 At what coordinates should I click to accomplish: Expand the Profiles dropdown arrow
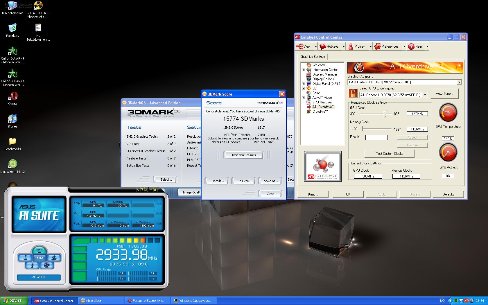click(x=370, y=46)
